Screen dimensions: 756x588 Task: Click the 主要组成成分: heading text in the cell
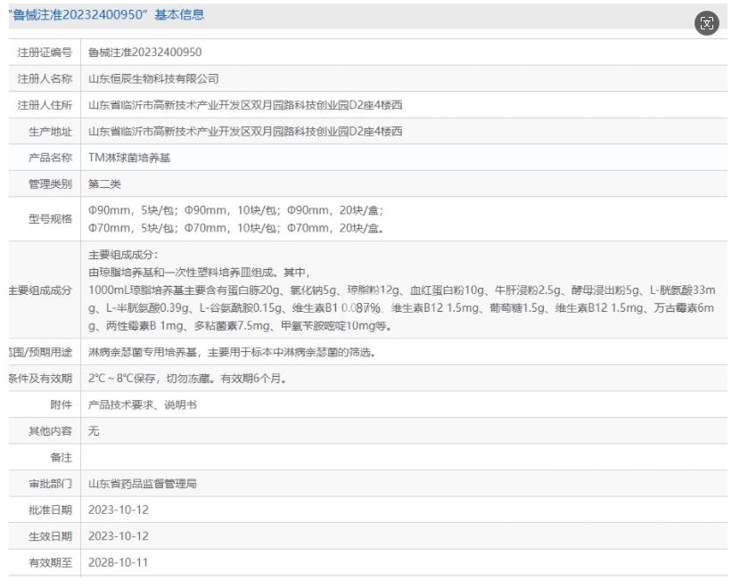point(123,255)
